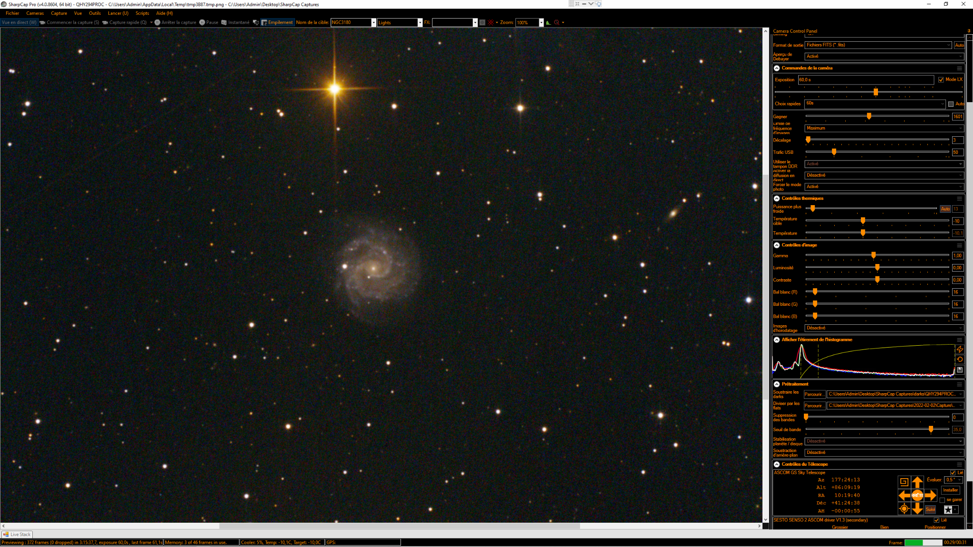Toggle the Lié checkbox for ASCOM GS Sky Telescope

(x=952, y=473)
